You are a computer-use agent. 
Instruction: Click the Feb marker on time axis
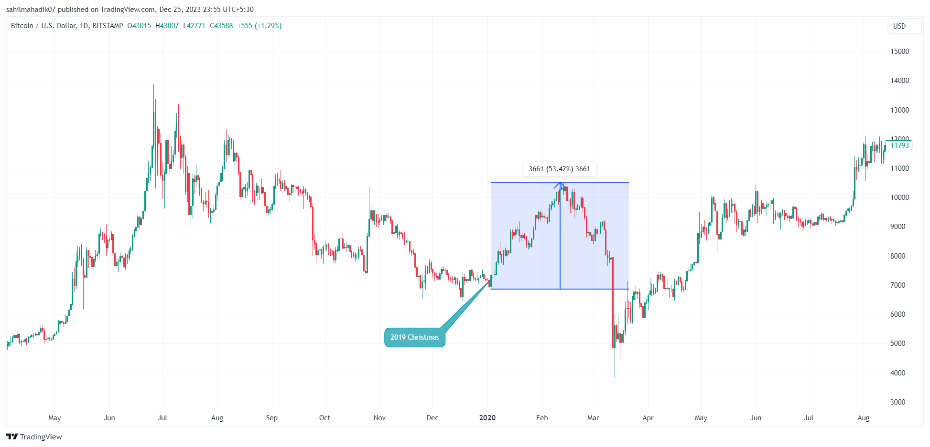(x=542, y=418)
